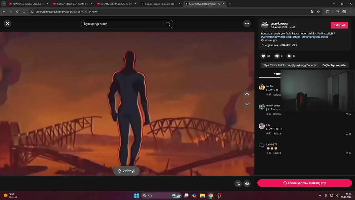355x200 pixels.
Task: Open the browser home page
Action: (24, 12)
